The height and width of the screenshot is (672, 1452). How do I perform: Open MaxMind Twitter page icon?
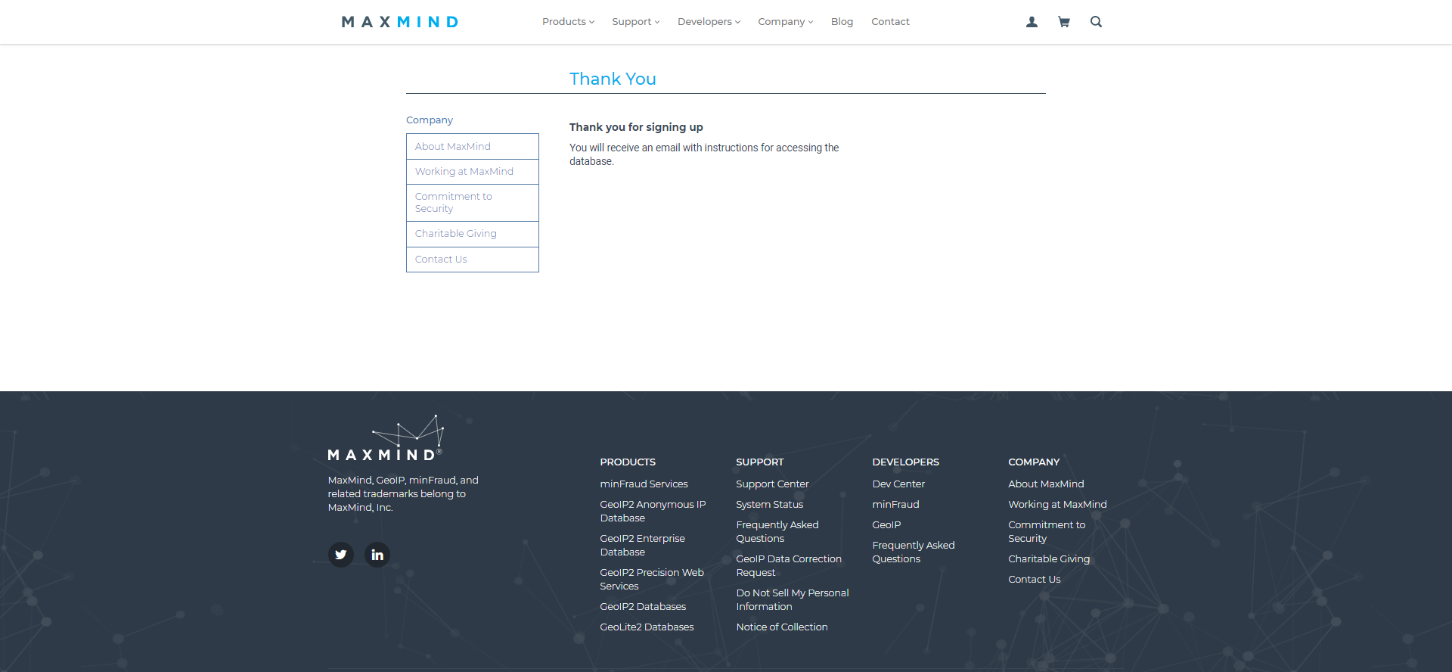point(341,555)
